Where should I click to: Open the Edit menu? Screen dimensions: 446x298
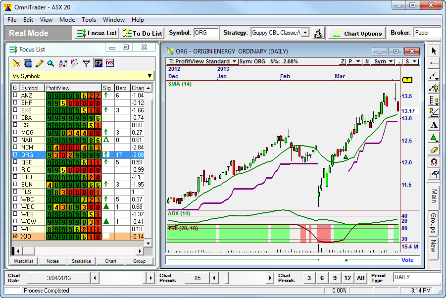tap(28, 20)
